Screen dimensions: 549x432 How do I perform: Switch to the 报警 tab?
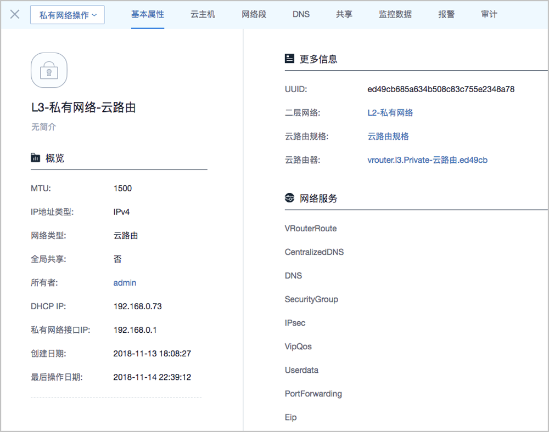pyautogui.click(x=446, y=14)
